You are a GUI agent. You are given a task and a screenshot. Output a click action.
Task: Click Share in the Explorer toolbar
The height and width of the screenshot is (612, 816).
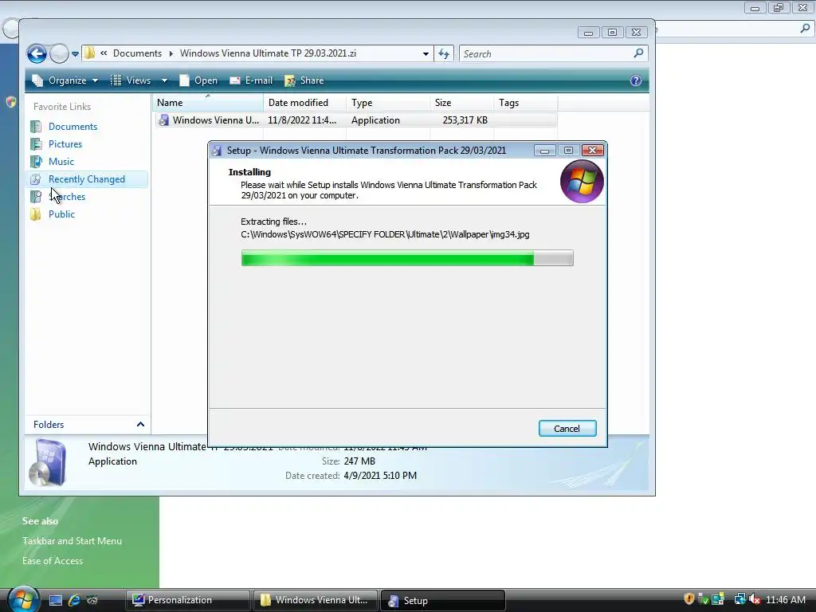(304, 80)
